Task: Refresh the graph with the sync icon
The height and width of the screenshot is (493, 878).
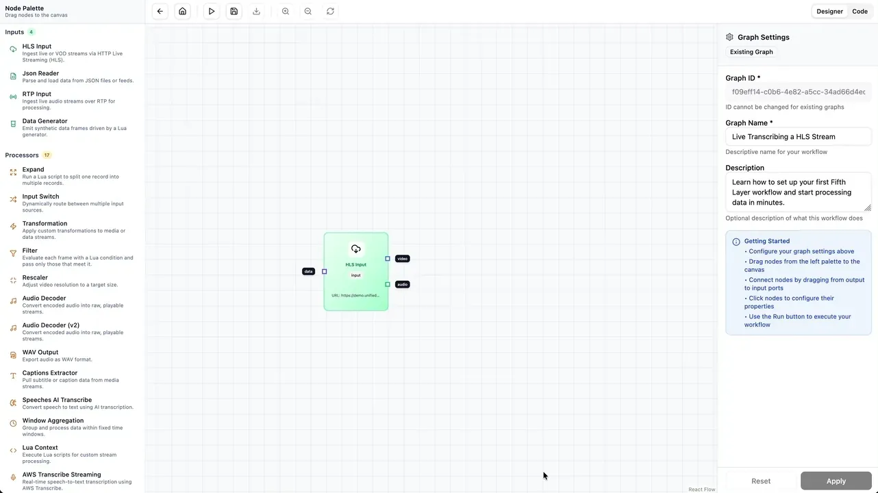Action: click(330, 11)
